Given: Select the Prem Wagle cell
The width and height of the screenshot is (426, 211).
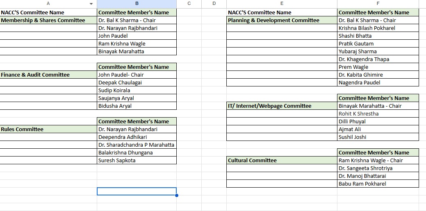Looking at the screenshot, I should click(378, 67).
